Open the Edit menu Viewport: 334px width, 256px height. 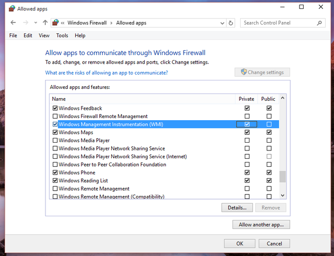tap(28, 36)
